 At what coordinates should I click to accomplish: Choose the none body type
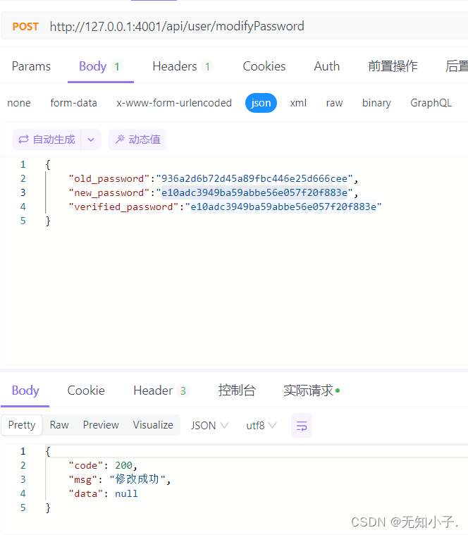click(x=19, y=103)
